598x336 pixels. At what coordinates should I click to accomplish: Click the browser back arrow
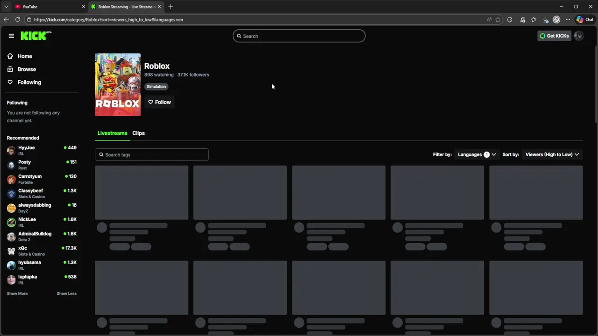point(6,20)
